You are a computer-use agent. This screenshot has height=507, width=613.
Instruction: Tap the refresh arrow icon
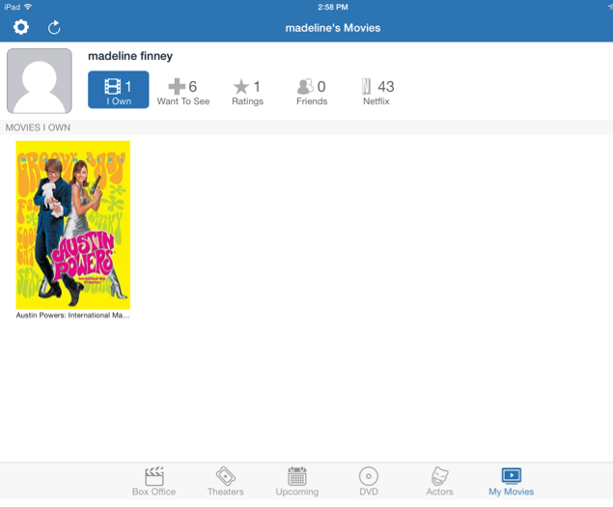click(x=54, y=28)
